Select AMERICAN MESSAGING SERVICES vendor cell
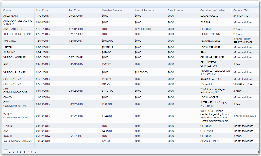The height and width of the screenshot is (156, 261). coord(18,22)
